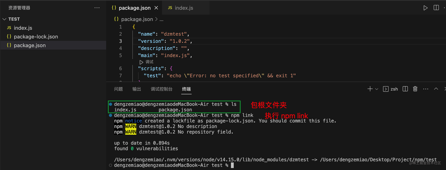Split the editor to the right
446x170 pixels.
(436, 7)
